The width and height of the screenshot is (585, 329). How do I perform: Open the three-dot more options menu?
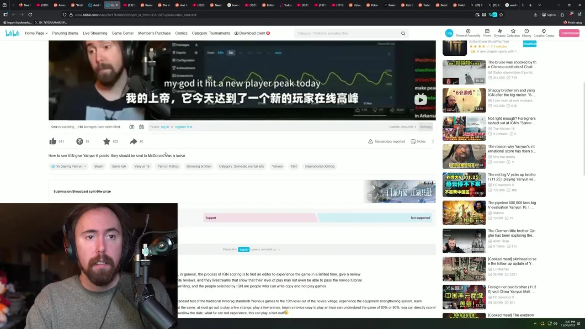coord(433,141)
